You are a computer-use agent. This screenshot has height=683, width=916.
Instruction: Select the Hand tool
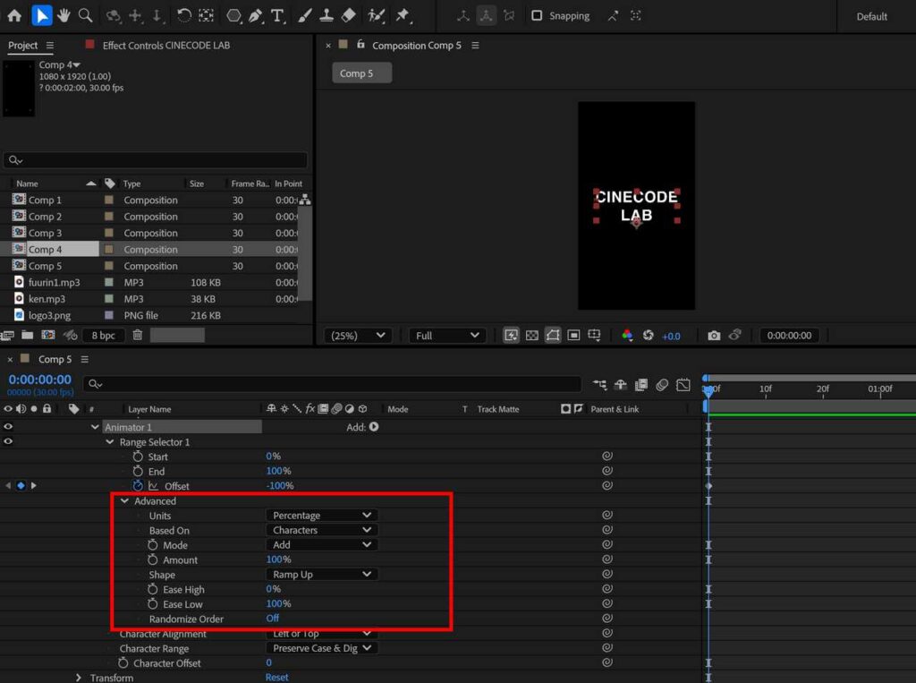[x=64, y=16]
